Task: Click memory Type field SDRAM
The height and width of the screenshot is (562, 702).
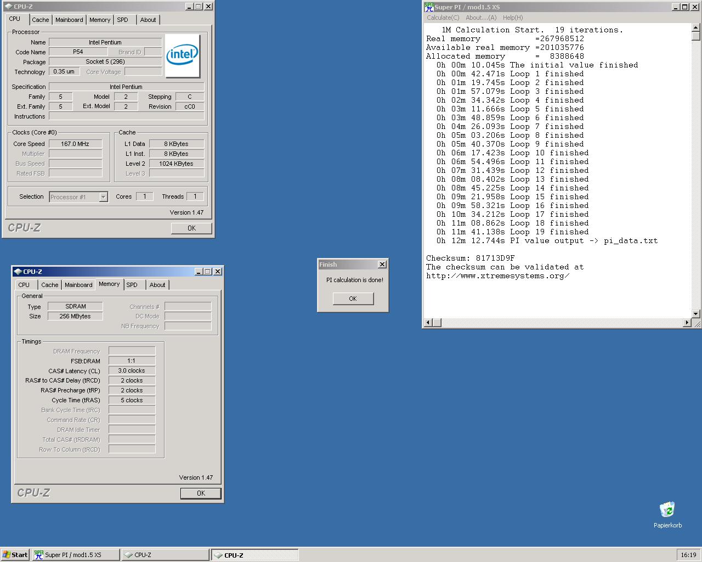Action: pos(76,306)
